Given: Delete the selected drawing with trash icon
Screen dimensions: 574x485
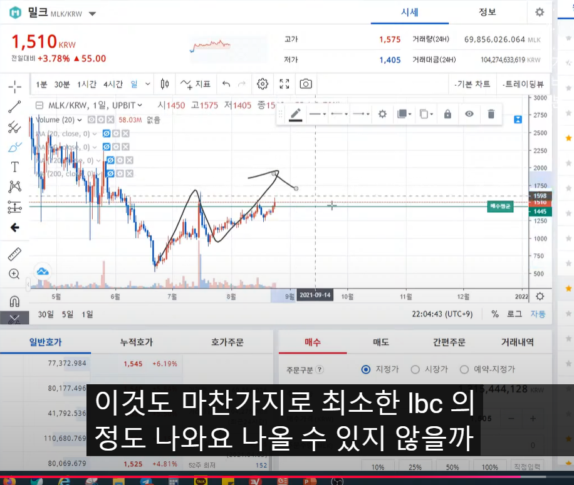Looking at the screenshot, I should coord(491,114).
